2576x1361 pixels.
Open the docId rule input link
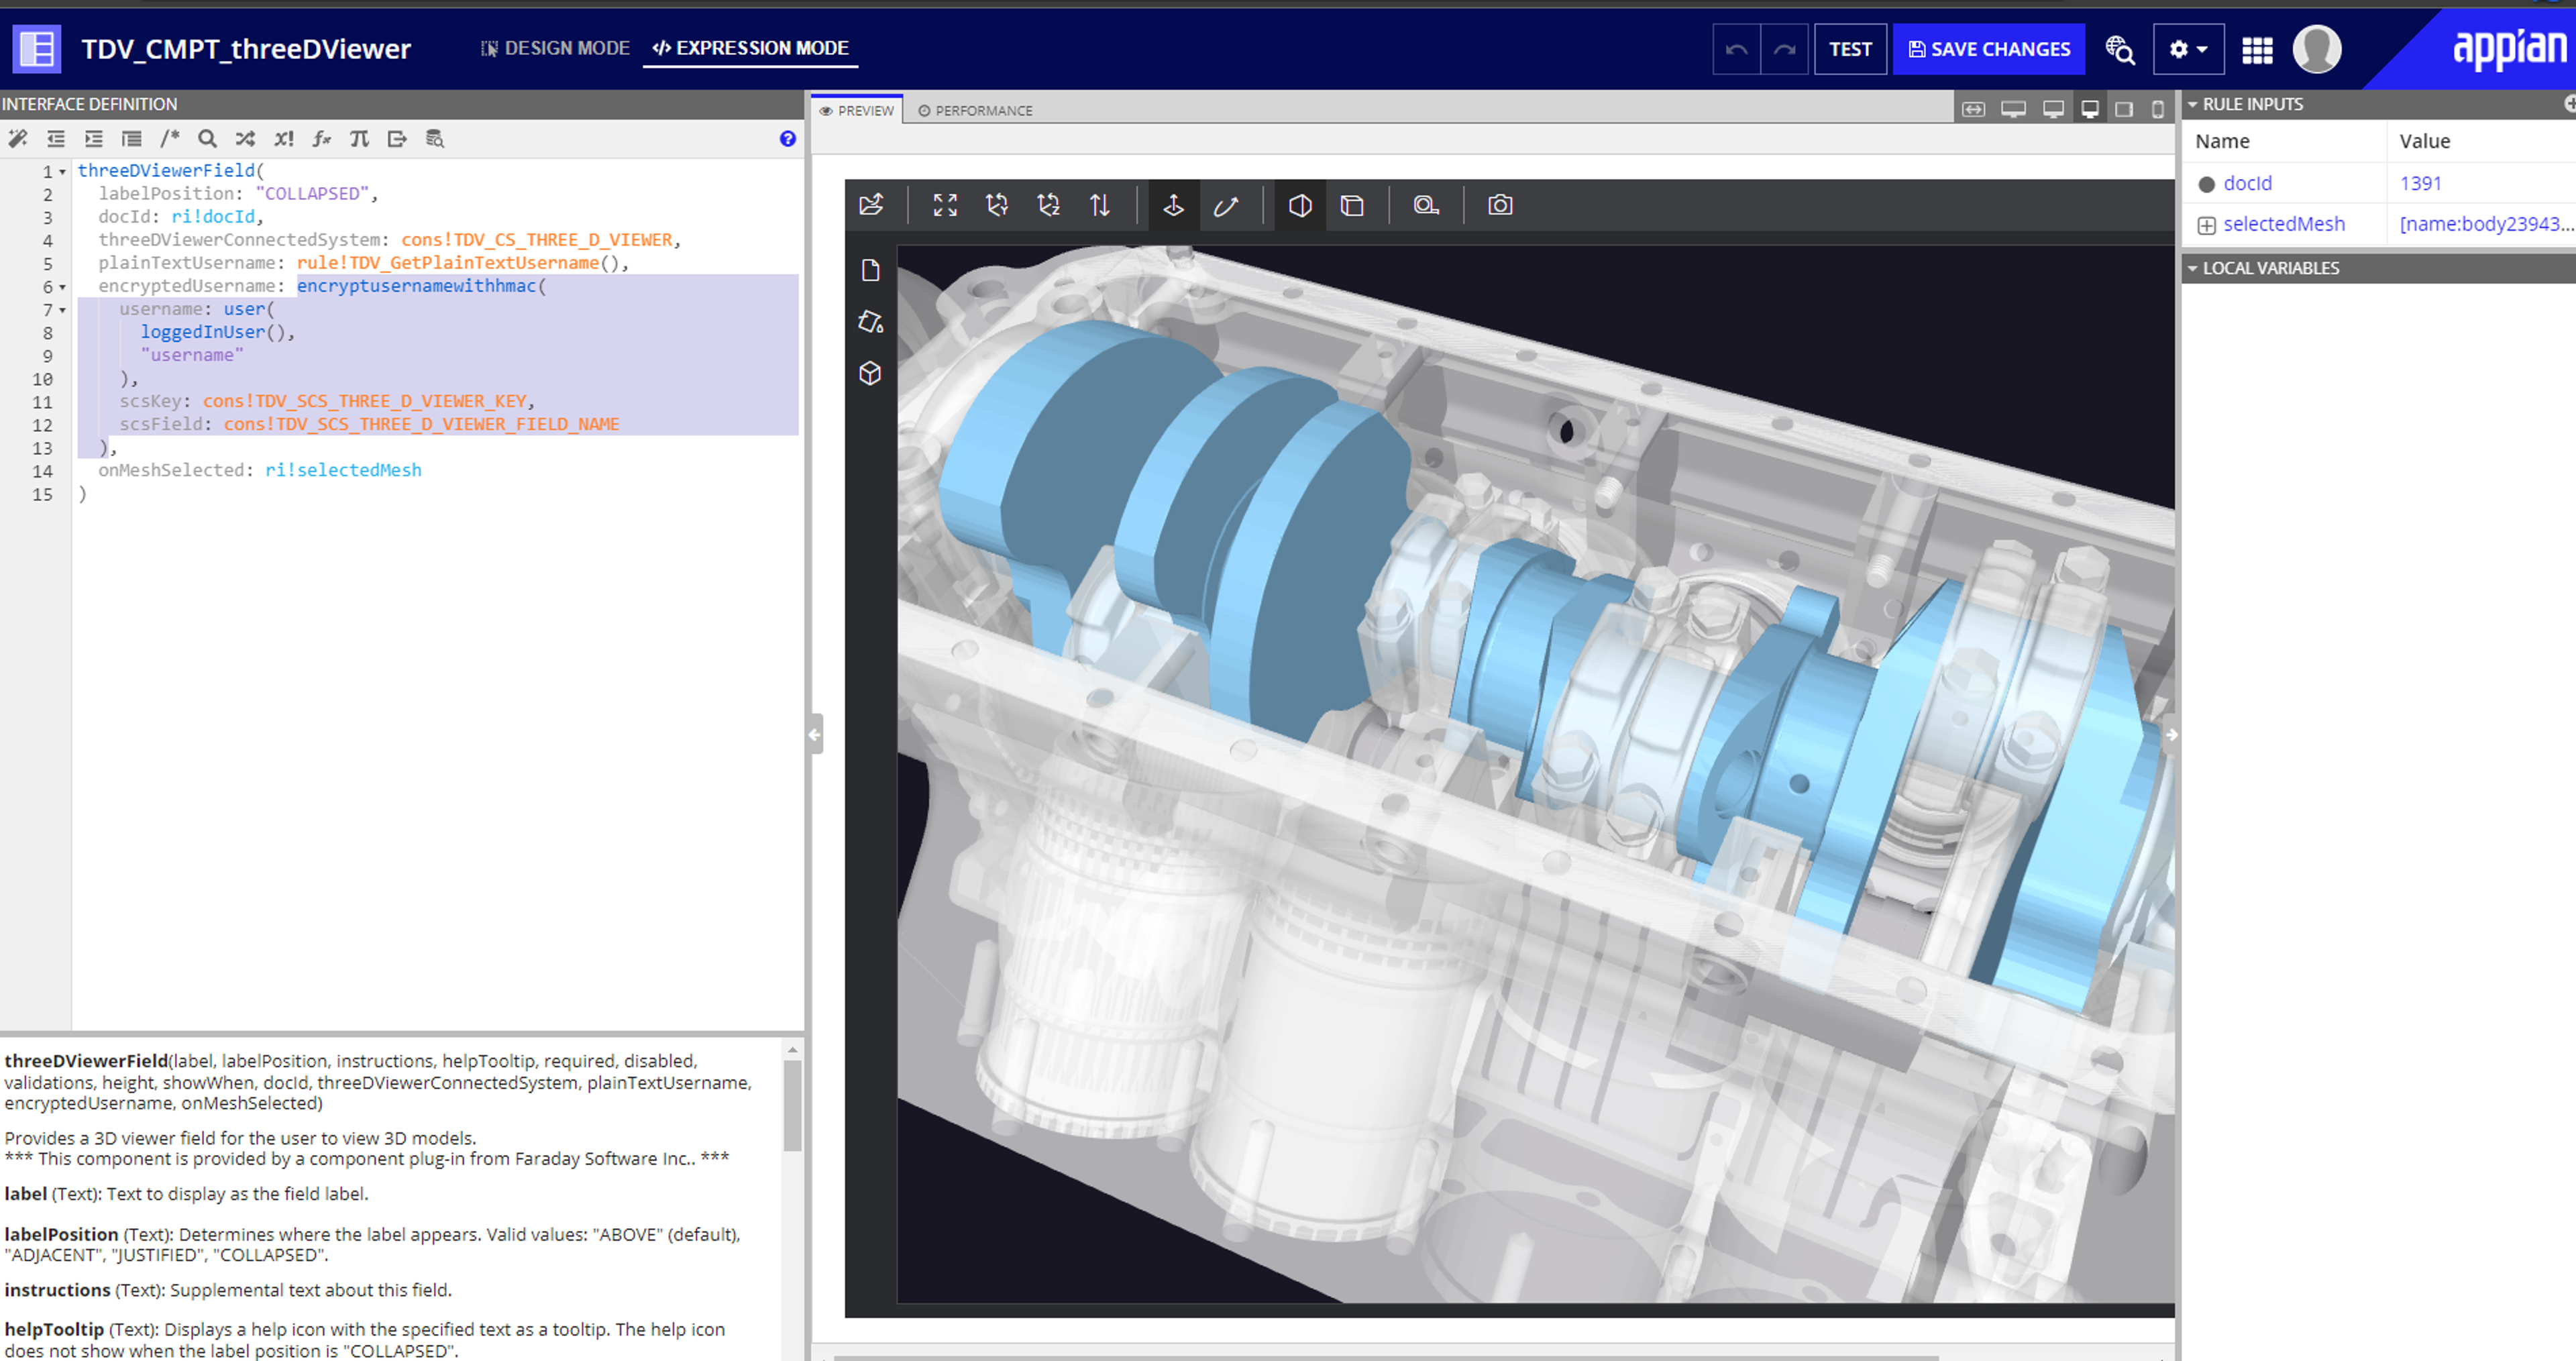coord(2247,183)
